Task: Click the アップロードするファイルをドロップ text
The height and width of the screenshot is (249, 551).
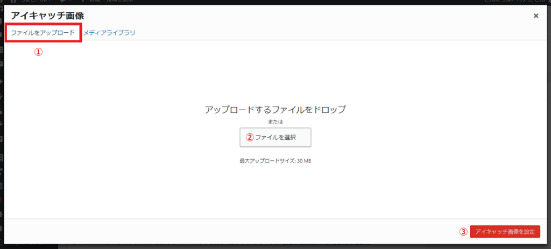Action: click(275, 109)
